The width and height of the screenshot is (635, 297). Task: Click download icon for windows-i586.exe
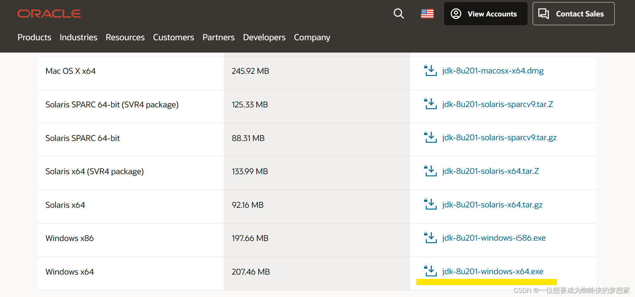pos(430,238)
